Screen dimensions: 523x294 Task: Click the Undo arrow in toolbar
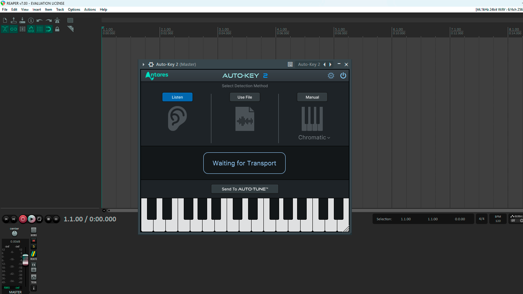tap(40, 20)
